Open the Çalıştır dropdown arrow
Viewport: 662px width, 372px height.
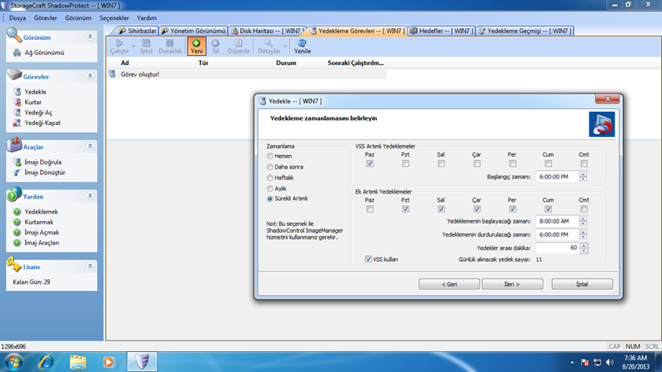coord(133,46)
